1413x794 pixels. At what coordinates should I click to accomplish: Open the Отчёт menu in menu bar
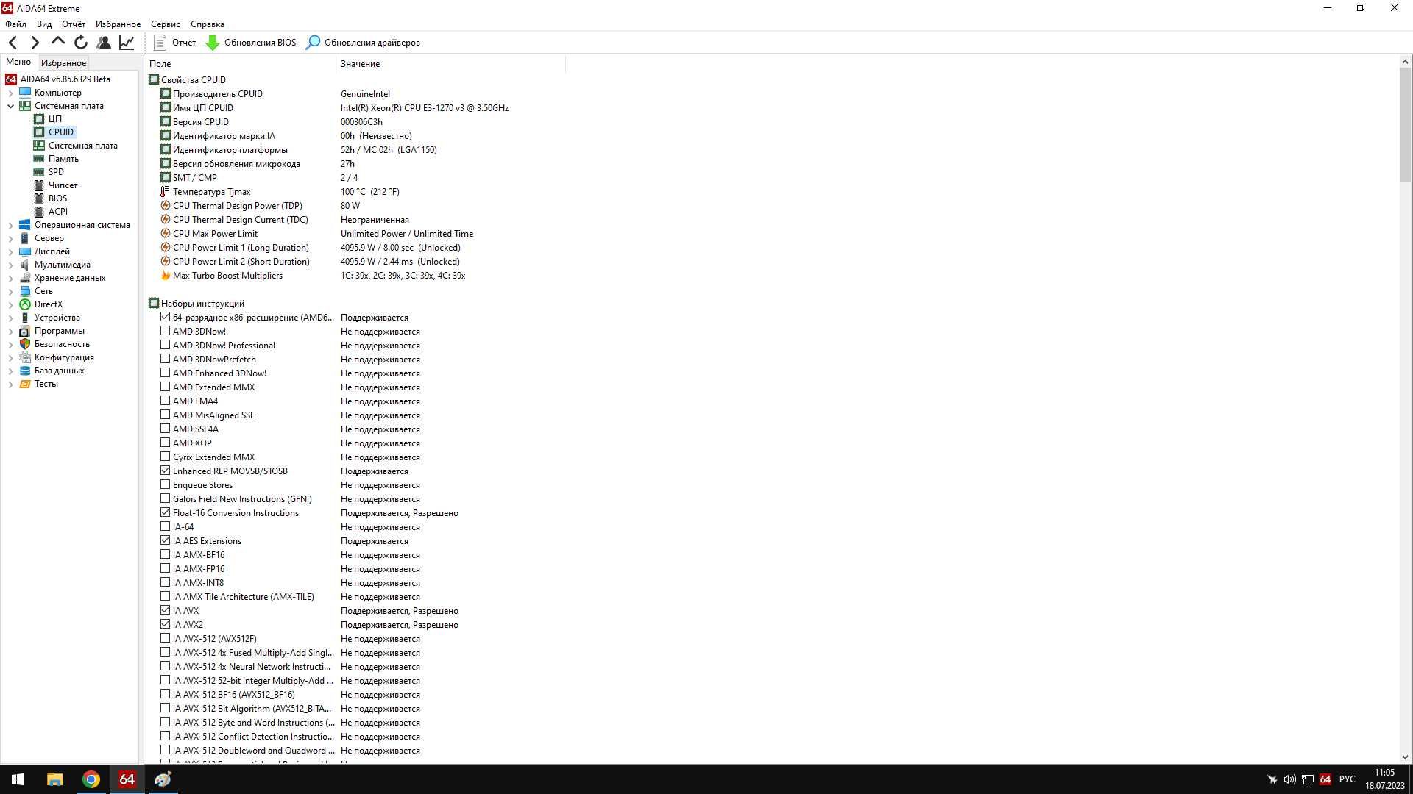coord(74,24)
